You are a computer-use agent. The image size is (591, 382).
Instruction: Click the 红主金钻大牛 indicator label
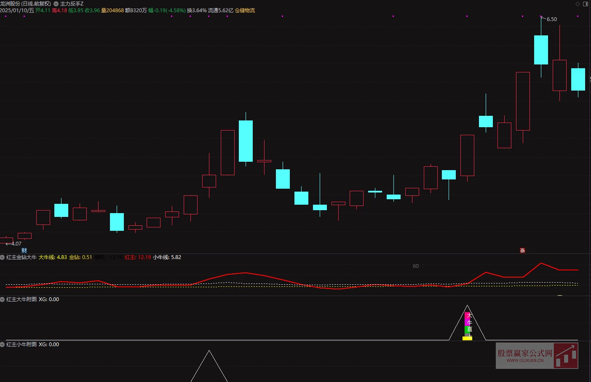point(21,257)
